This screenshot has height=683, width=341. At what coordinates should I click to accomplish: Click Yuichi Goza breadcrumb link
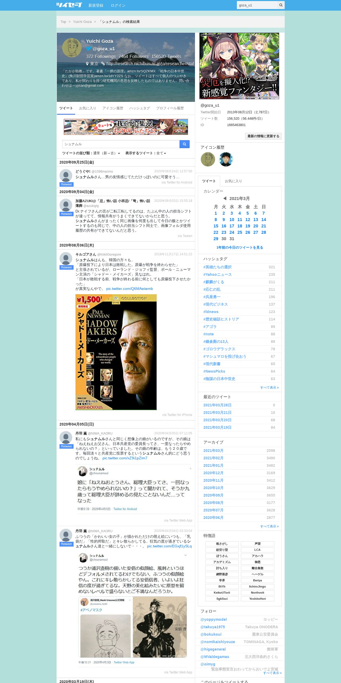tap(82, 22)
